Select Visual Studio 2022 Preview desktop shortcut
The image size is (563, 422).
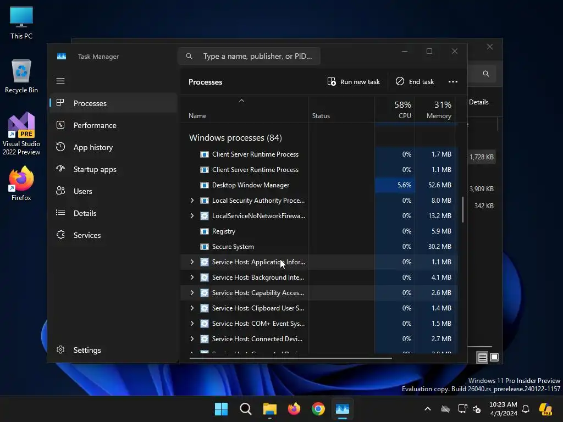click(x=21, y=134)
